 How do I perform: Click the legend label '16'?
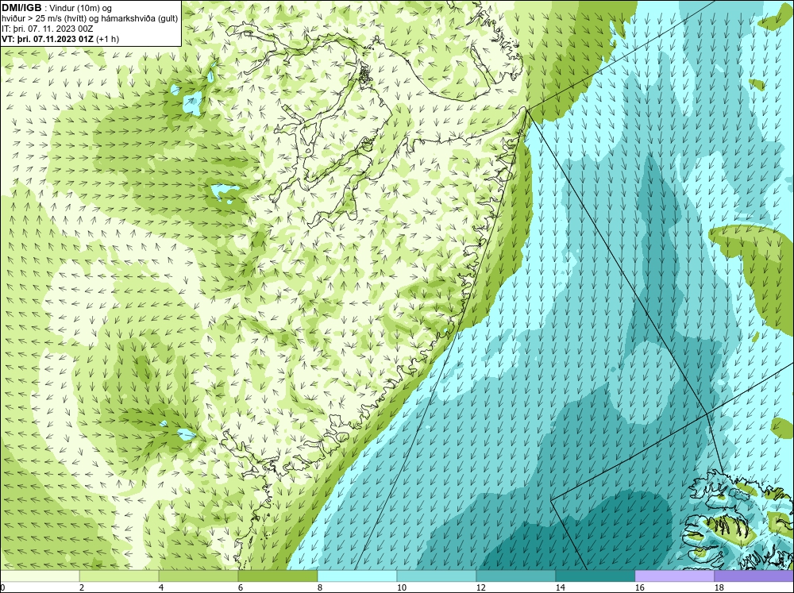[639, 587]
